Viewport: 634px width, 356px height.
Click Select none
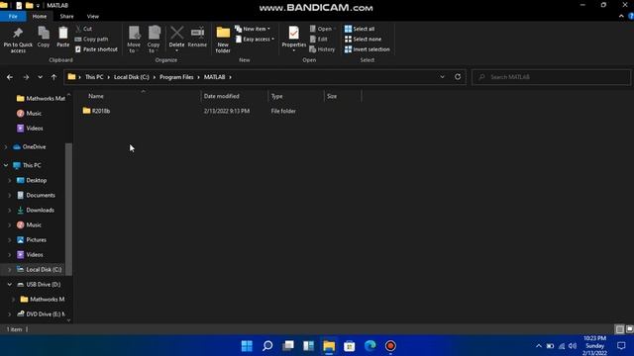[x=363, y=40]
